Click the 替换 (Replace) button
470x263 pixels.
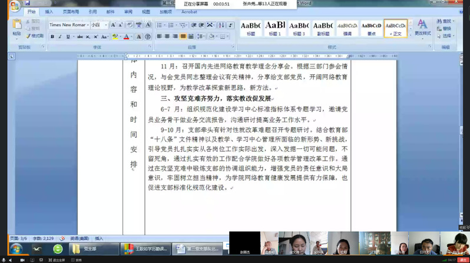[x=446, y=28]
